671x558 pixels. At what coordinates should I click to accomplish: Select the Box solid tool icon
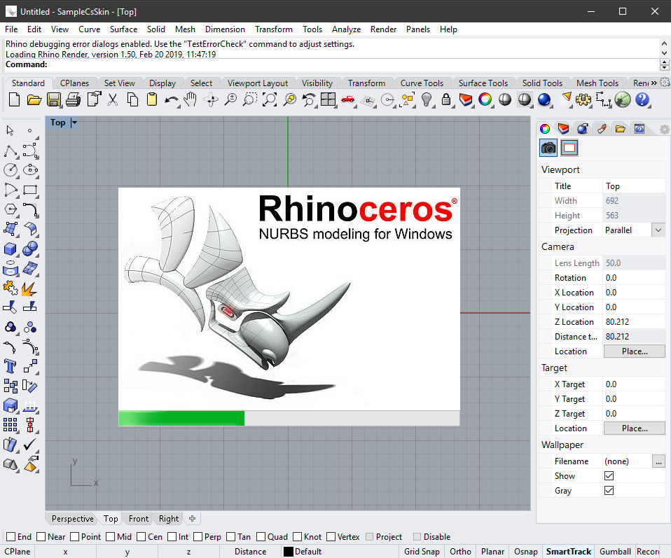[x=11, y=249]
